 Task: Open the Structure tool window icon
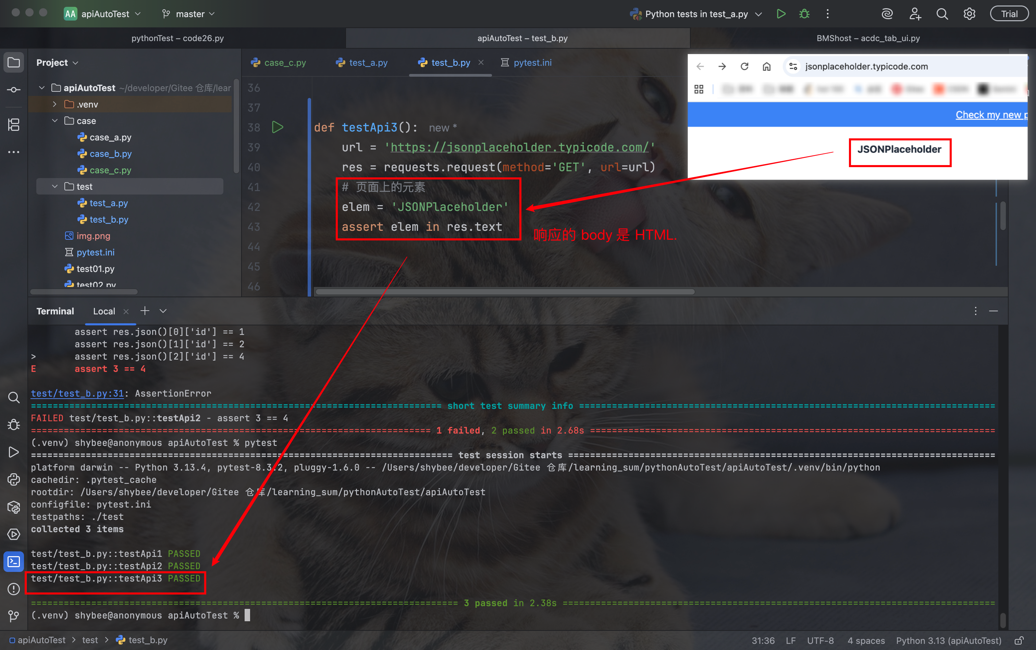(14, 125)
